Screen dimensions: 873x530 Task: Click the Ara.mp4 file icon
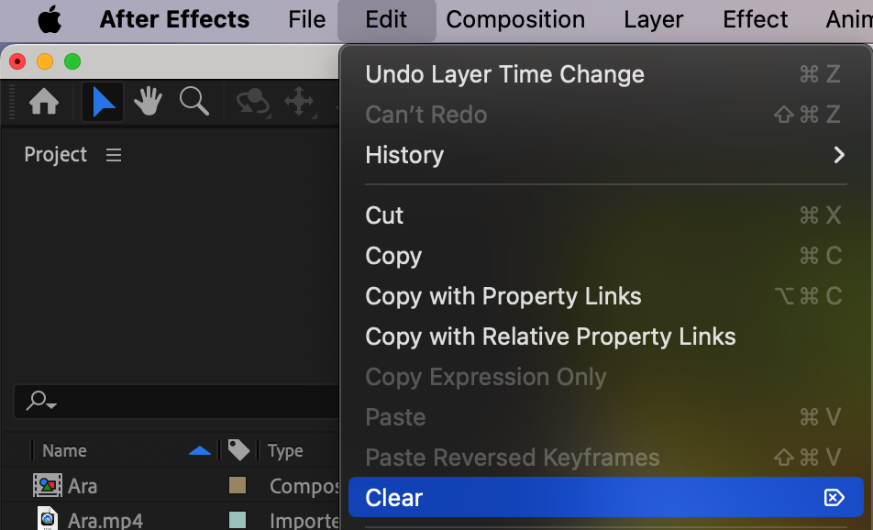(47, 519)
